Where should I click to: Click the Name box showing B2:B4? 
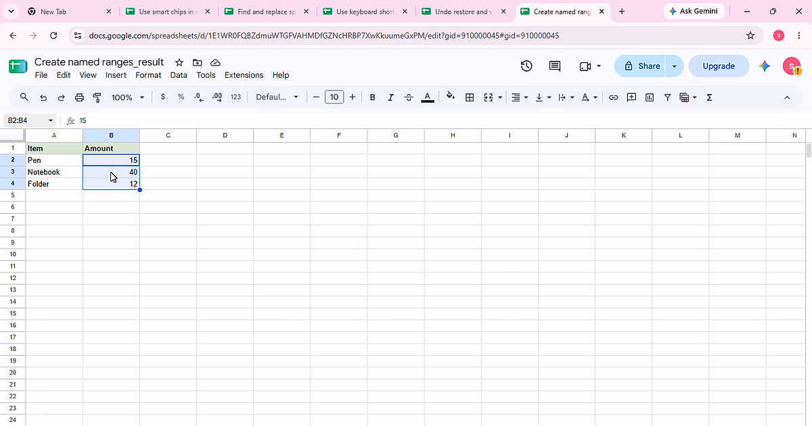(30, 120)
